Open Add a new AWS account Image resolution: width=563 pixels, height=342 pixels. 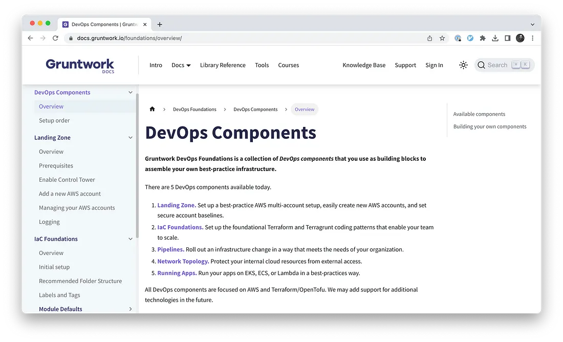pos(70,194)
